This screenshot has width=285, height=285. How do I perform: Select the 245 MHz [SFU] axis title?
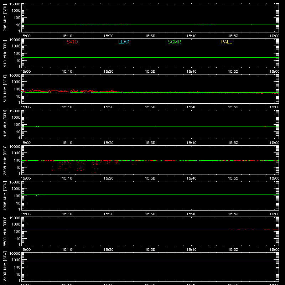click(x=5, y=18)
